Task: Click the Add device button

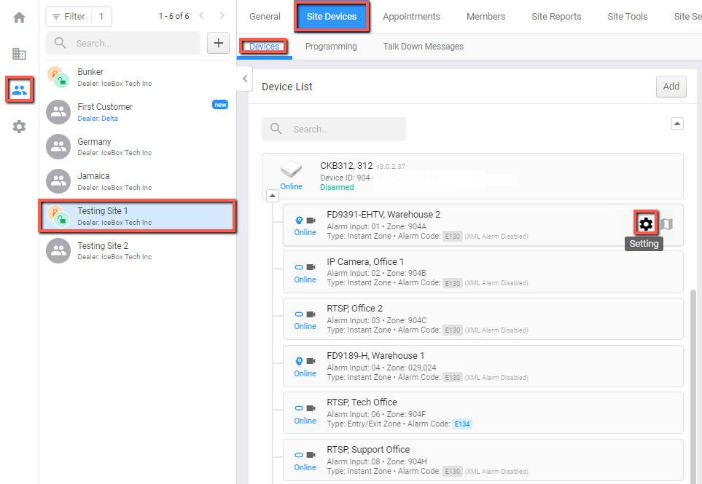Action: [671, 87]
